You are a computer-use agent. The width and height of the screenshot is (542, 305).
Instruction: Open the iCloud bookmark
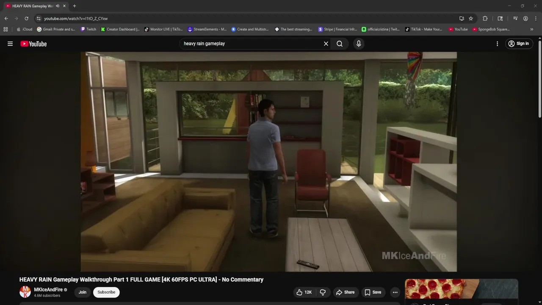(25, 29)
